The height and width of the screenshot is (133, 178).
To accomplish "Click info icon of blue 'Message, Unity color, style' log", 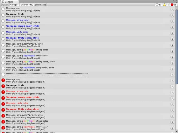I will coord(3,39).
